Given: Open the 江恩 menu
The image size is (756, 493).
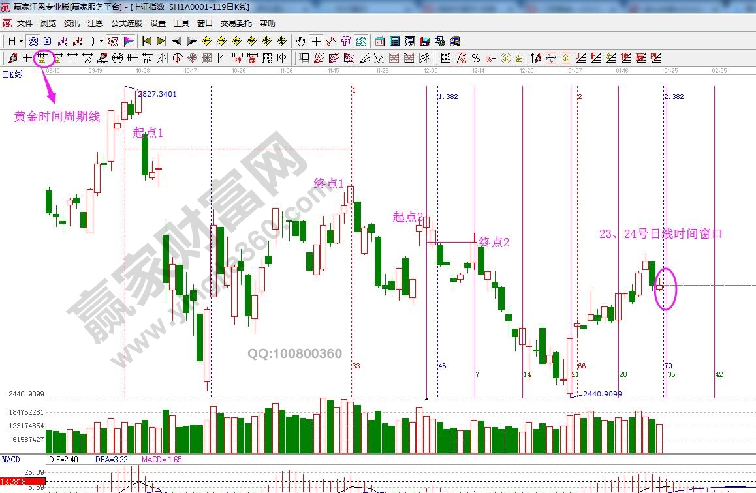Looking at the screenshot, I should coord(95,23).
